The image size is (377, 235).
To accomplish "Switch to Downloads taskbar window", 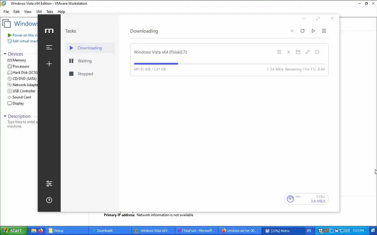I will [110, 231].
